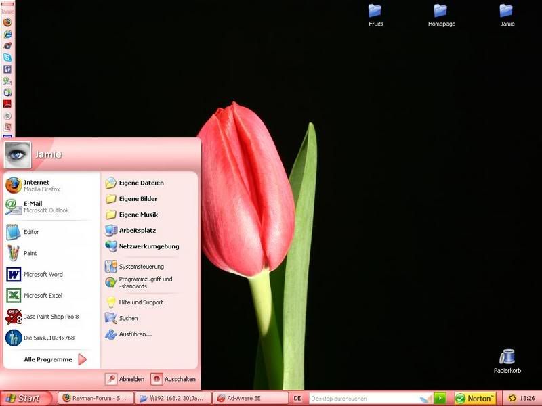Open the Fruits desktop folder

tap(375, 15)
